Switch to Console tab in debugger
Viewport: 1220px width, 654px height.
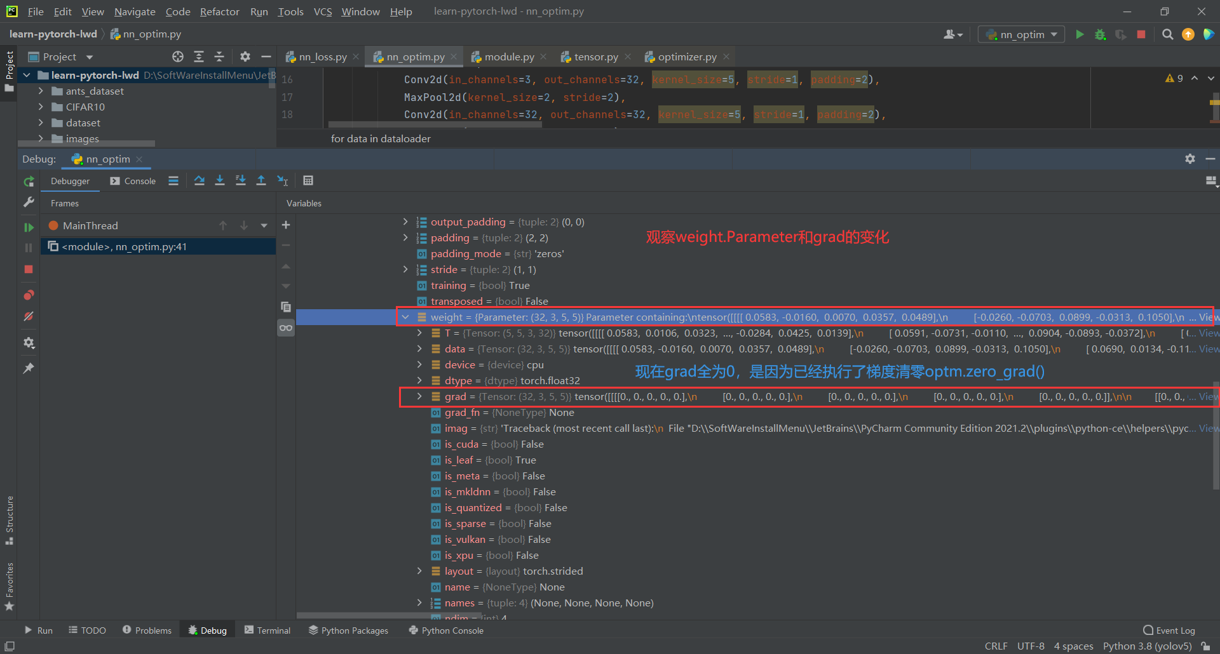[133, 181]
